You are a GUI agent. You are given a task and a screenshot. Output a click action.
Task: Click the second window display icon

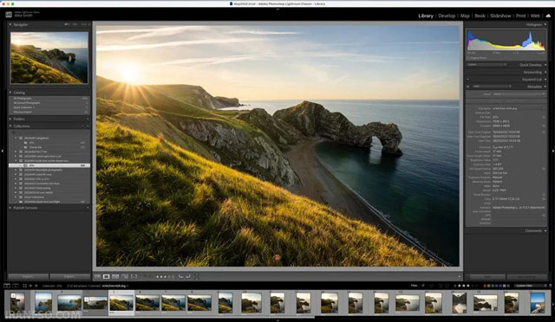16,286
